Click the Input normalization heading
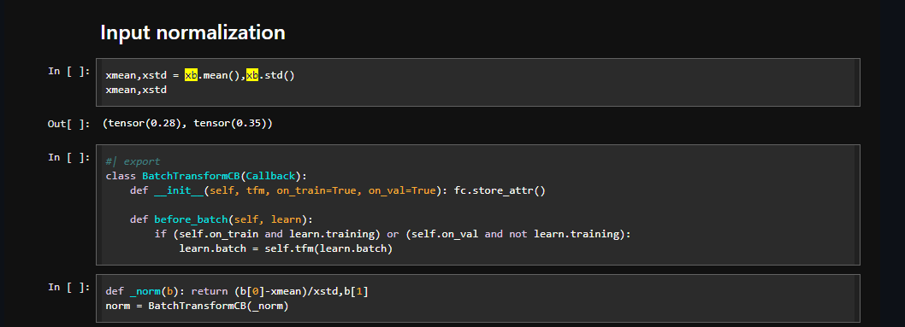 coord(192,32)
